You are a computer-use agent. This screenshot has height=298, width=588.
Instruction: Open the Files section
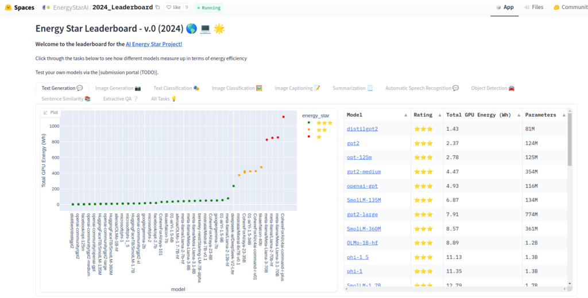point(533,7)
